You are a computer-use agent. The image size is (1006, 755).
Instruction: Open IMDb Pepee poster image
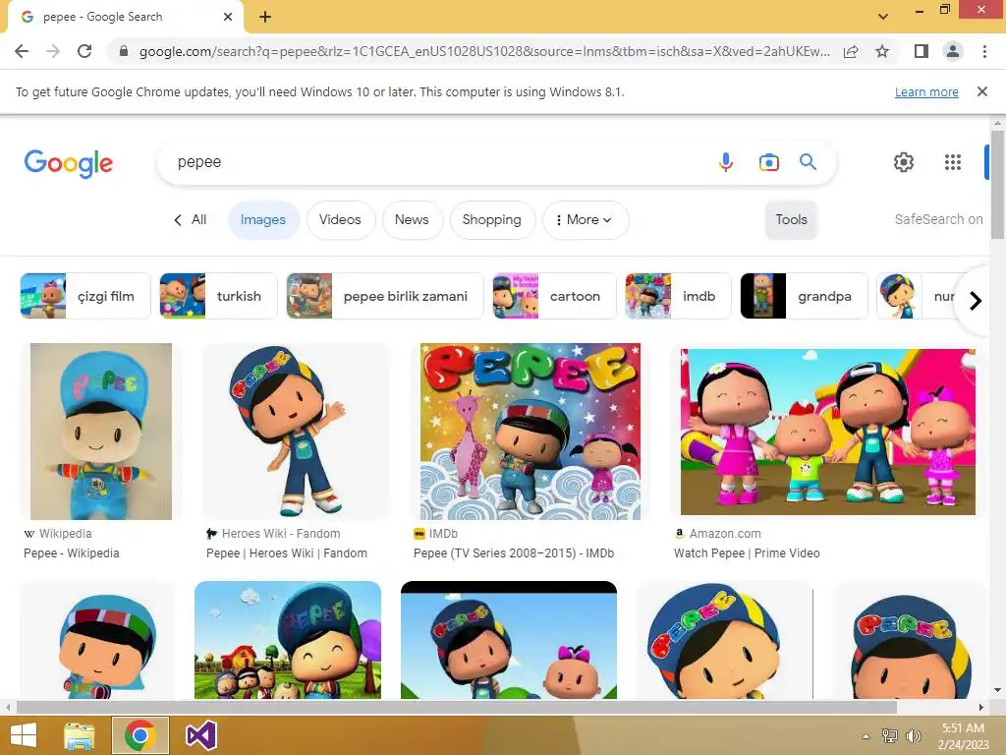click(x=530, y=432)
